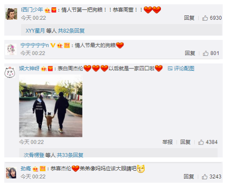Reply to 劲瘾 comment

189,177
